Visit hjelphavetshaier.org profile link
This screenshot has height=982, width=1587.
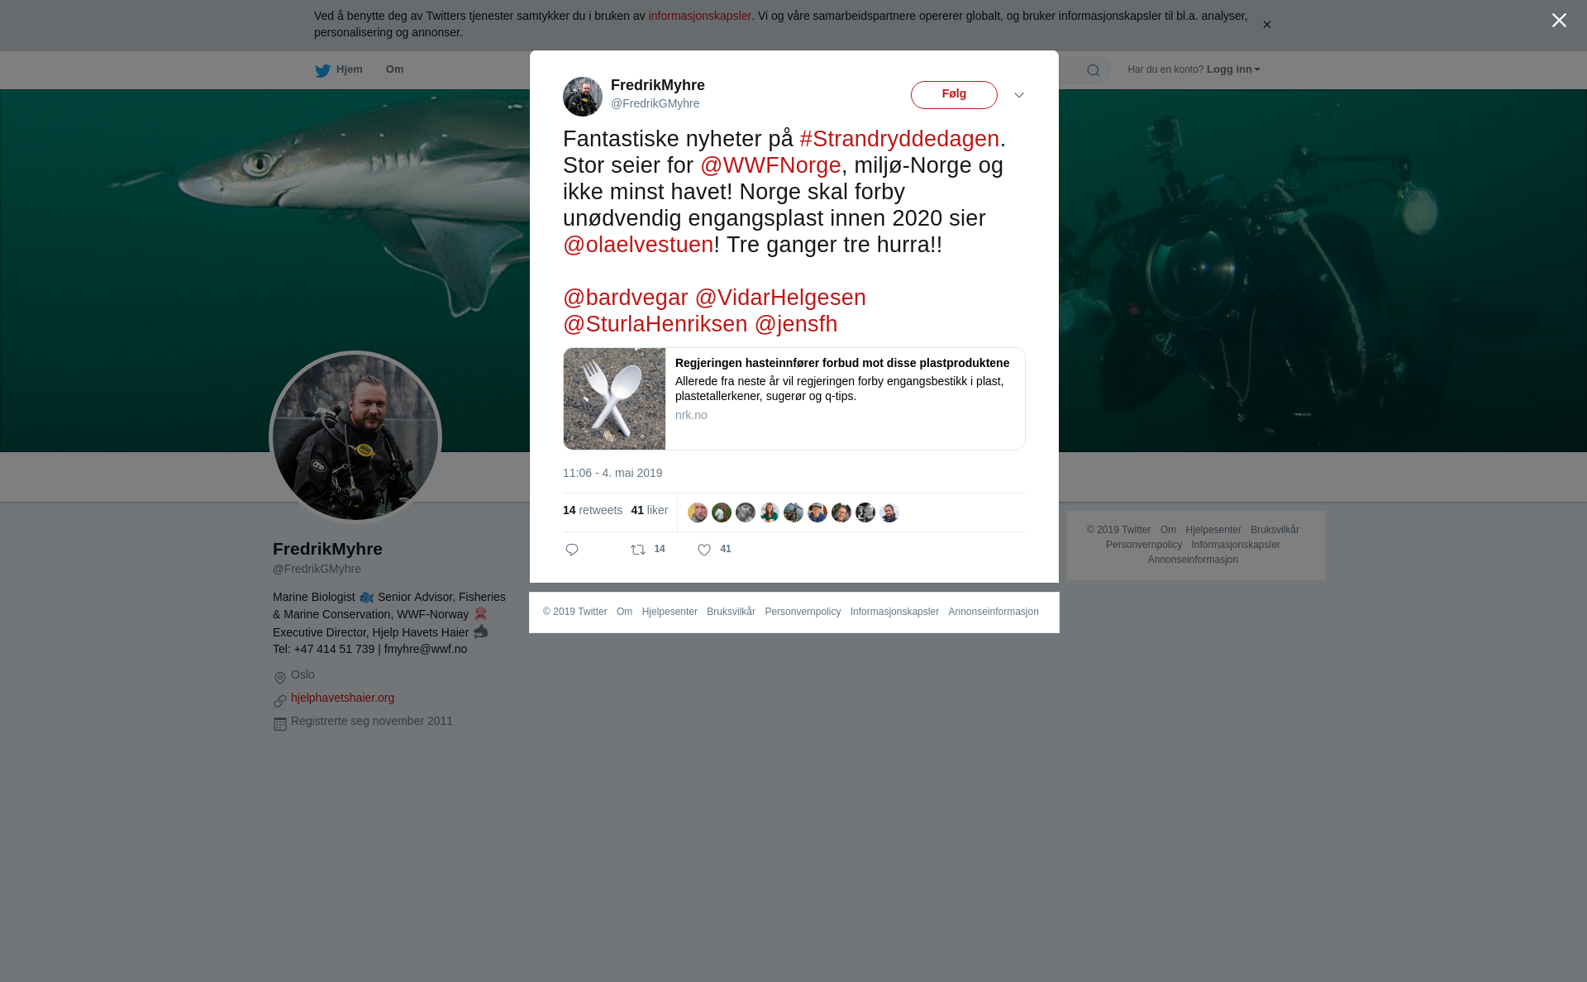(x=342, y=698)
